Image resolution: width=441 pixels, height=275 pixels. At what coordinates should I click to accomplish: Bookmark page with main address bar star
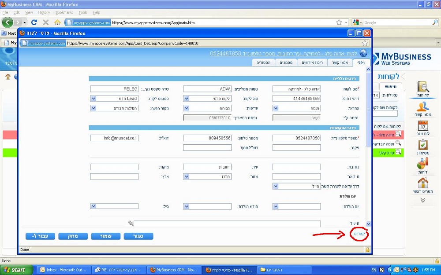[x=339, y=22]
